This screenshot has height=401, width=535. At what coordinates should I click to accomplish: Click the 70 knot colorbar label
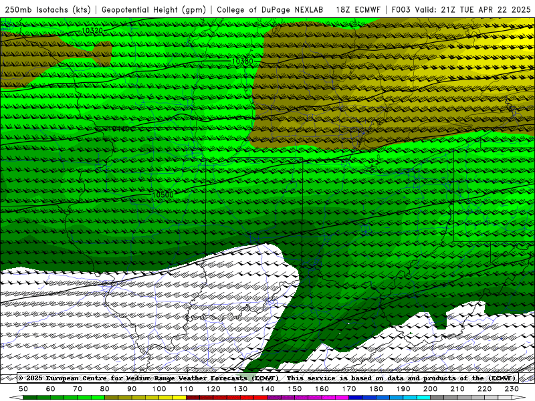(x=78, y=389)
